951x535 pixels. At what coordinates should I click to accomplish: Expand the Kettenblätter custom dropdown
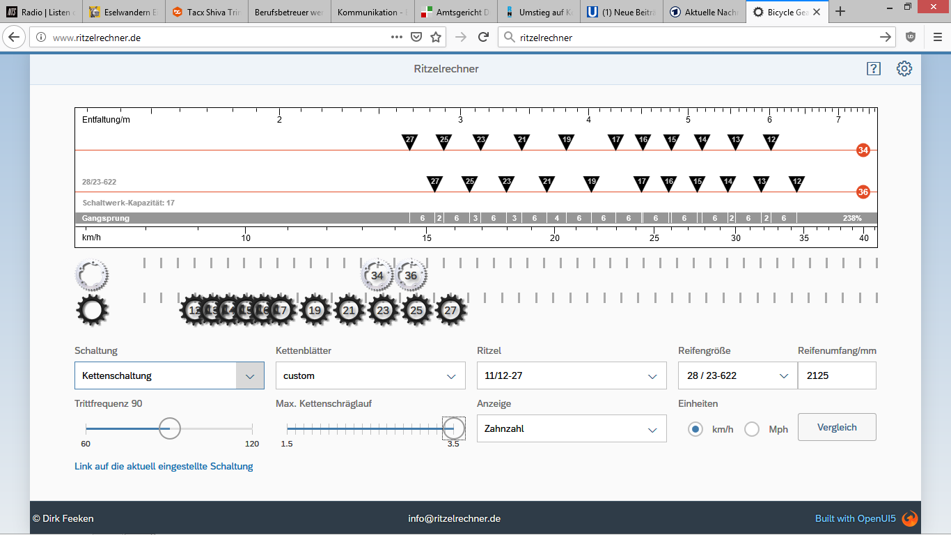pos(370,375)
